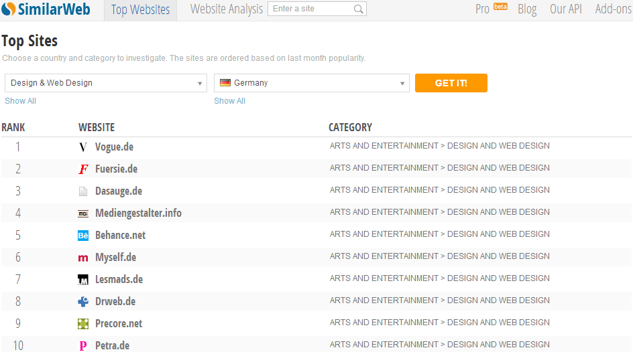The height and width of the screenshot is (352, 633).
Task: Open the Mediengestalter.info link
Action: (138, 213)
